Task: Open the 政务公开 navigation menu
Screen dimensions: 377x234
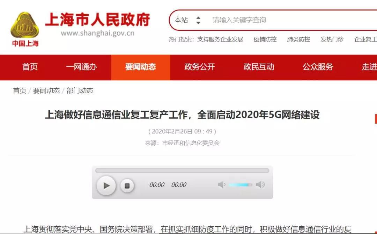Action: (200, 67)
